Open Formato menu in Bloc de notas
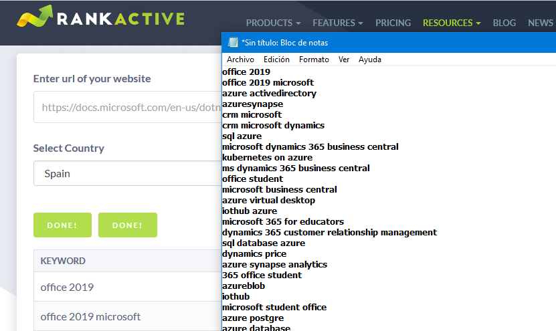 tap(314, 60)
